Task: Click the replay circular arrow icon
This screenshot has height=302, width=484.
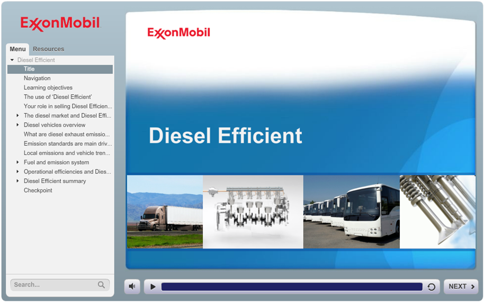Action: (x=431, y=287)
